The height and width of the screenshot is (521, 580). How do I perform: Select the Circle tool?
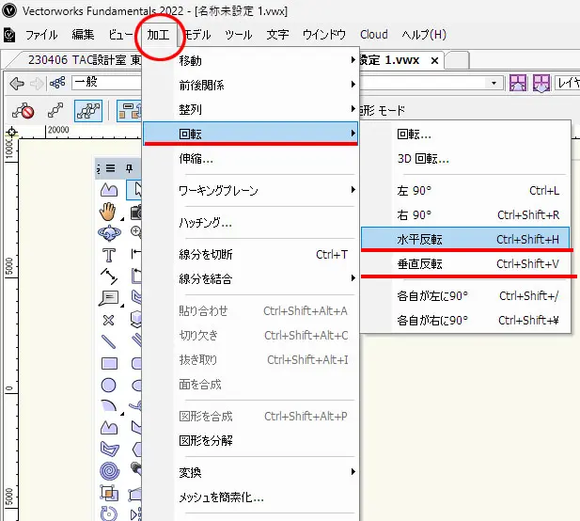click(108, 385)
